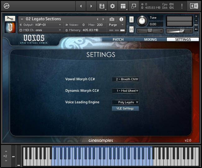Select next patch arrow beside instrument name
The image size is (202, 168).
pyautogui.click(x=103, y=19)
